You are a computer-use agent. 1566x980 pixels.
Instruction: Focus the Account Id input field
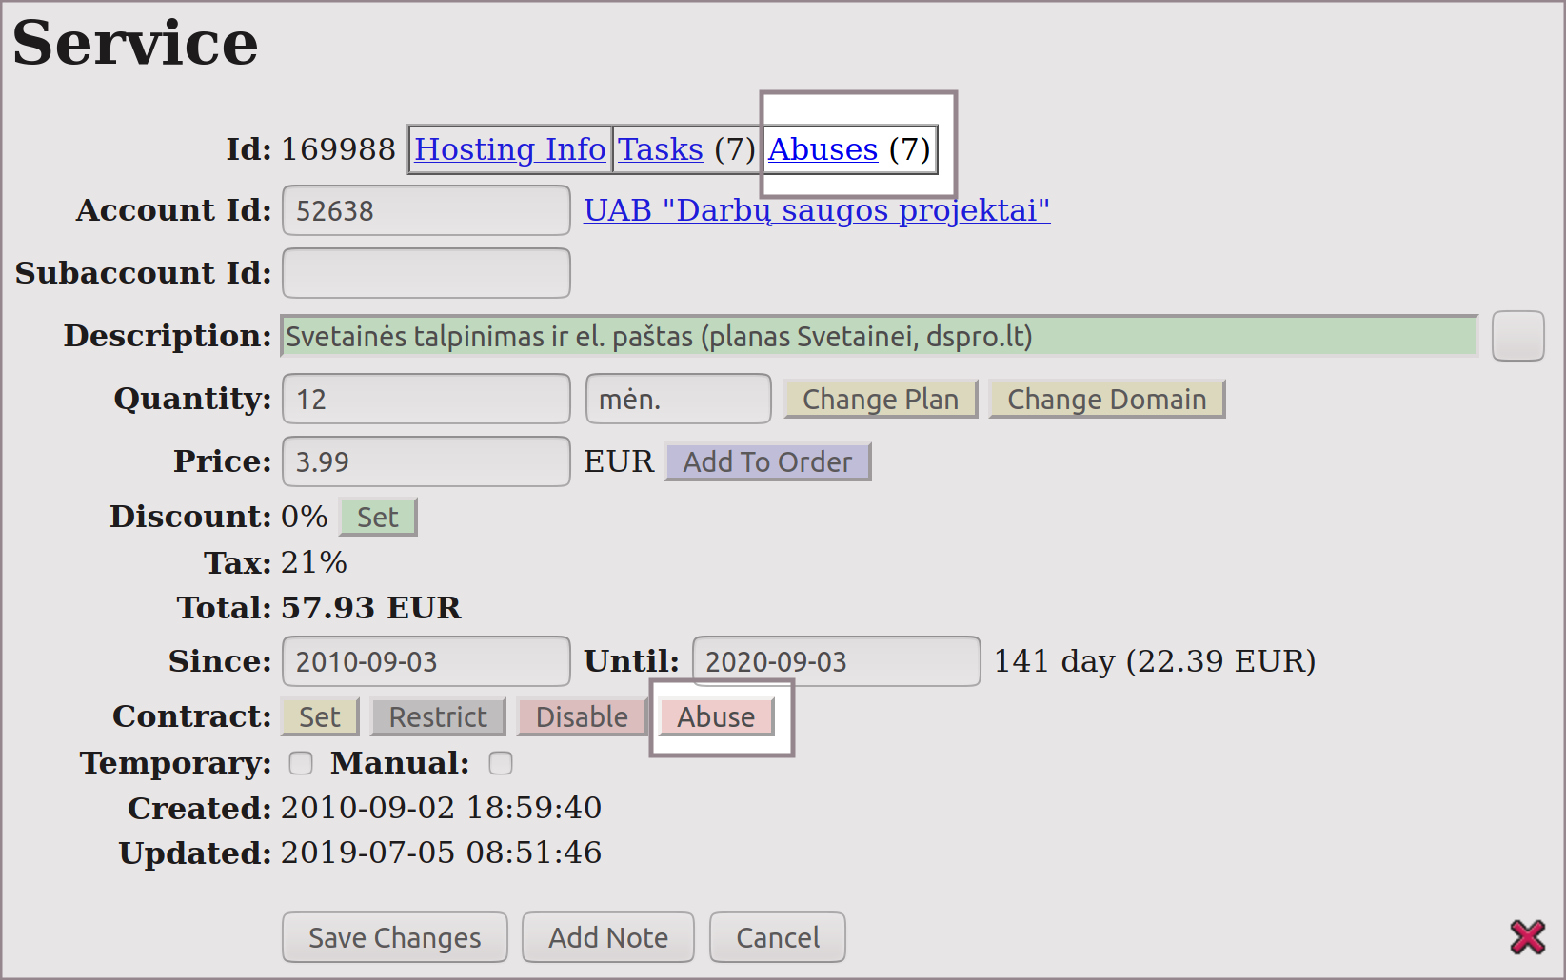click(x=426, y=210)
